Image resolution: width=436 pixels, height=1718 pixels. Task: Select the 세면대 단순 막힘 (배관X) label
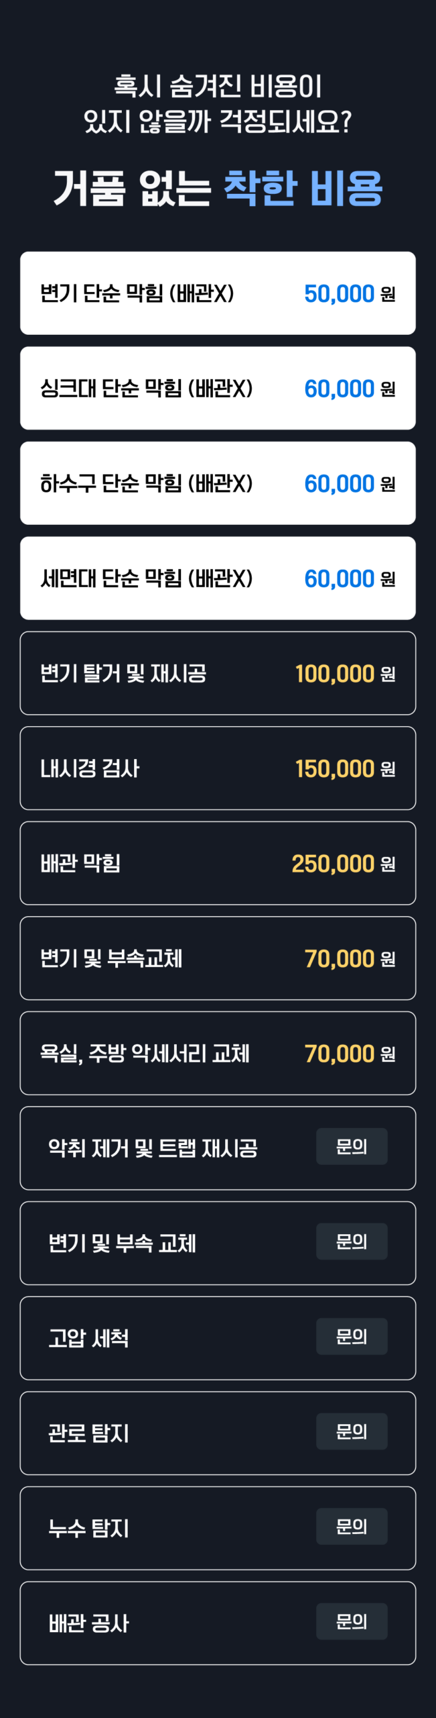146,578
